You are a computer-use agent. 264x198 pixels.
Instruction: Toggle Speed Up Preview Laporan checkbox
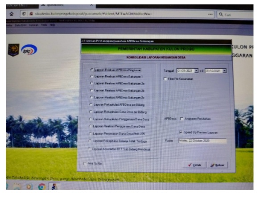click(181, 132)
